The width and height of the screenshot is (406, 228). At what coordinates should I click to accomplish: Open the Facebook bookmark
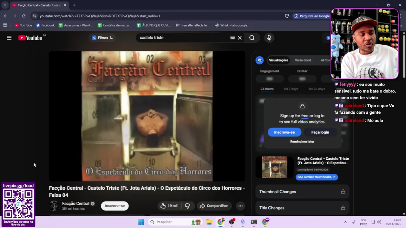coord(45,25)
